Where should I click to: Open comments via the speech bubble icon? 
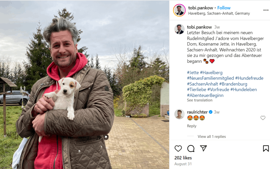coord(191,148)
